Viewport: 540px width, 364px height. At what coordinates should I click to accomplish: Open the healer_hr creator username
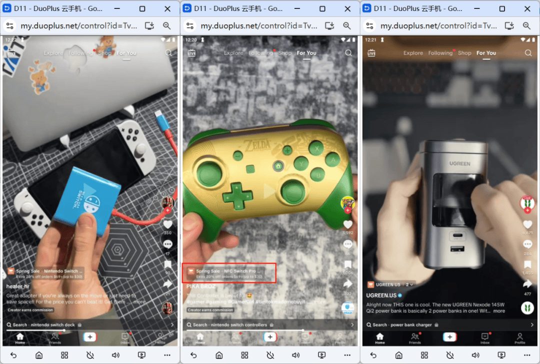click(18, 287)
